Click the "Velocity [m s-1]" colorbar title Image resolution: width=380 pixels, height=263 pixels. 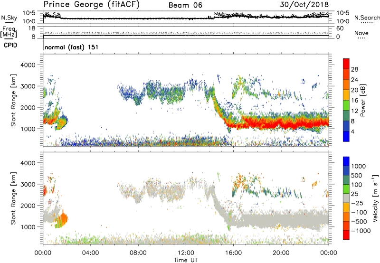point(375,198)
